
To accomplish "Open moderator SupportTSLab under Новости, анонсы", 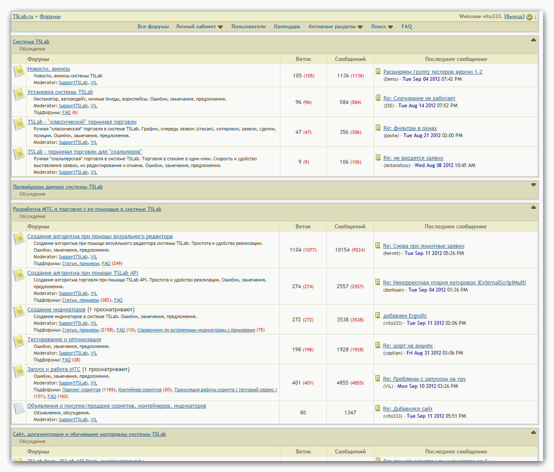I will tap(73, 83).
